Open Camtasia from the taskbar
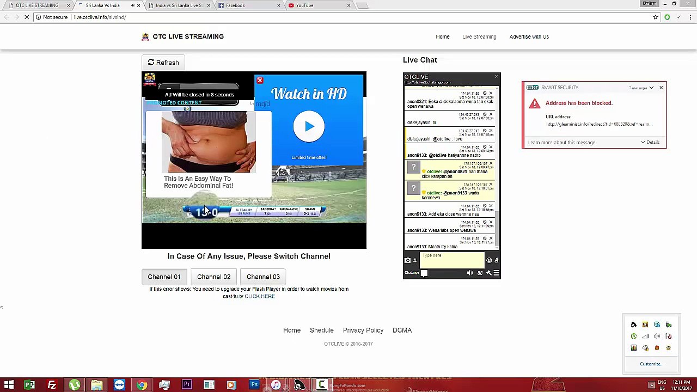The height and width of the screenshot is (392, 697). click(321, 385)
